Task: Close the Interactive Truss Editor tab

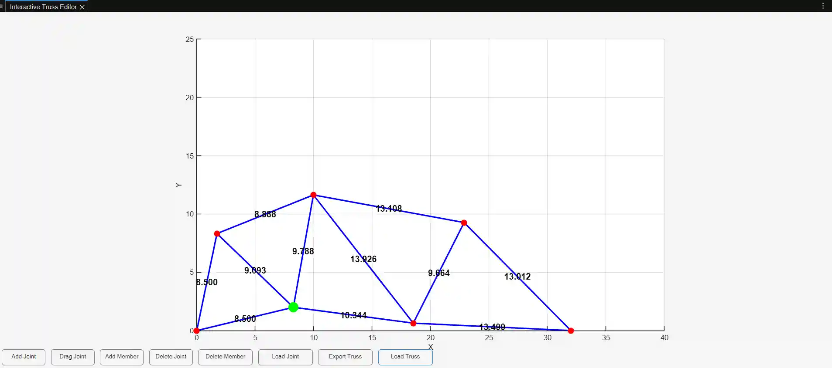Action: (x=82, y=7)
